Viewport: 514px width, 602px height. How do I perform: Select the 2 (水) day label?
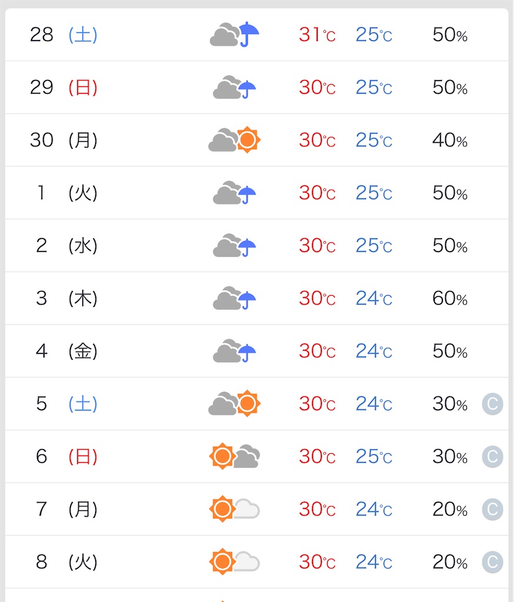[x=66, y=245]
